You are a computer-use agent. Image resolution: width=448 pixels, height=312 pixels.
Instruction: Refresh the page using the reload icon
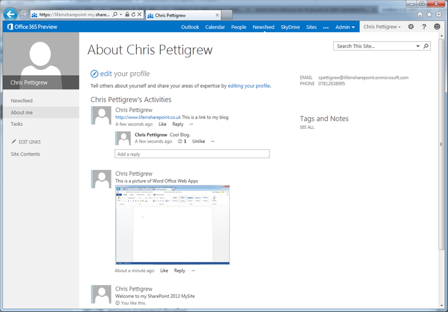(x=133, y=14)
